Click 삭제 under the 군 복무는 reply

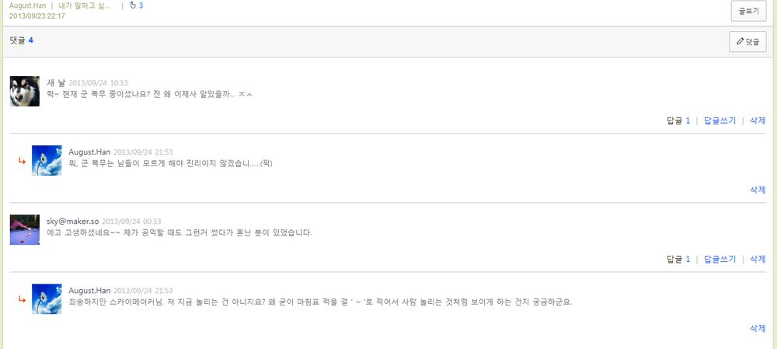758,190
